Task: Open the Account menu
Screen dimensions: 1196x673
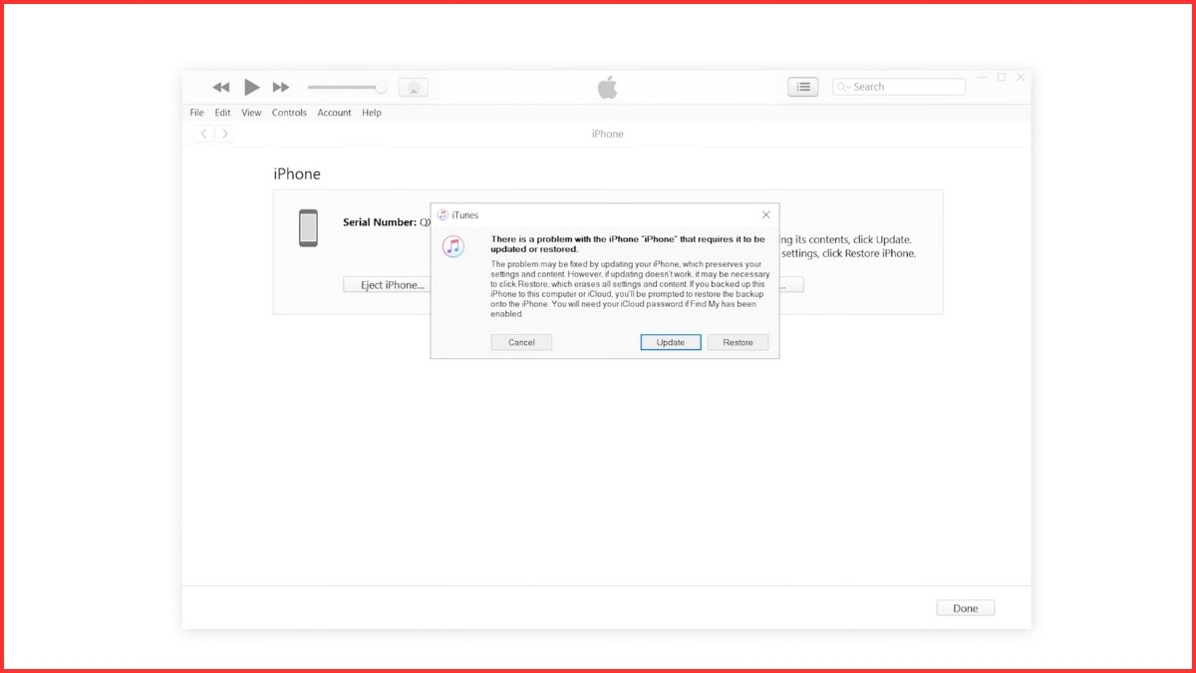Action: tap(334, 112)
